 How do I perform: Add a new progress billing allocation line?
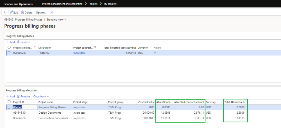[11, 96]
